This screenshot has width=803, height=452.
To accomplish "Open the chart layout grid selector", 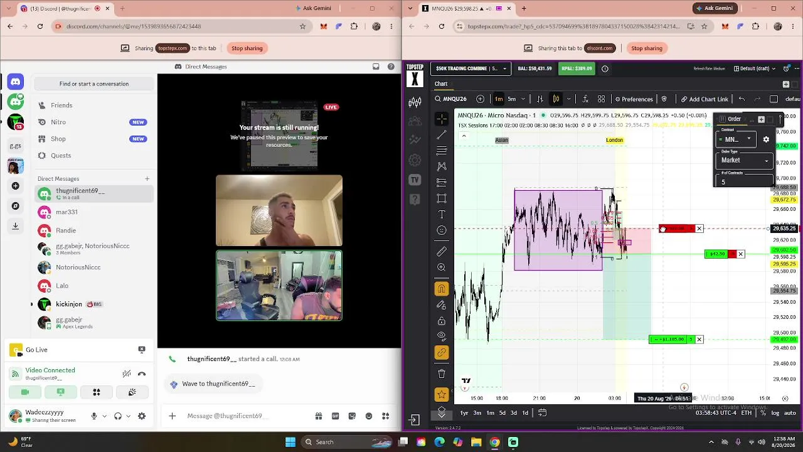I will click(601, 99).
